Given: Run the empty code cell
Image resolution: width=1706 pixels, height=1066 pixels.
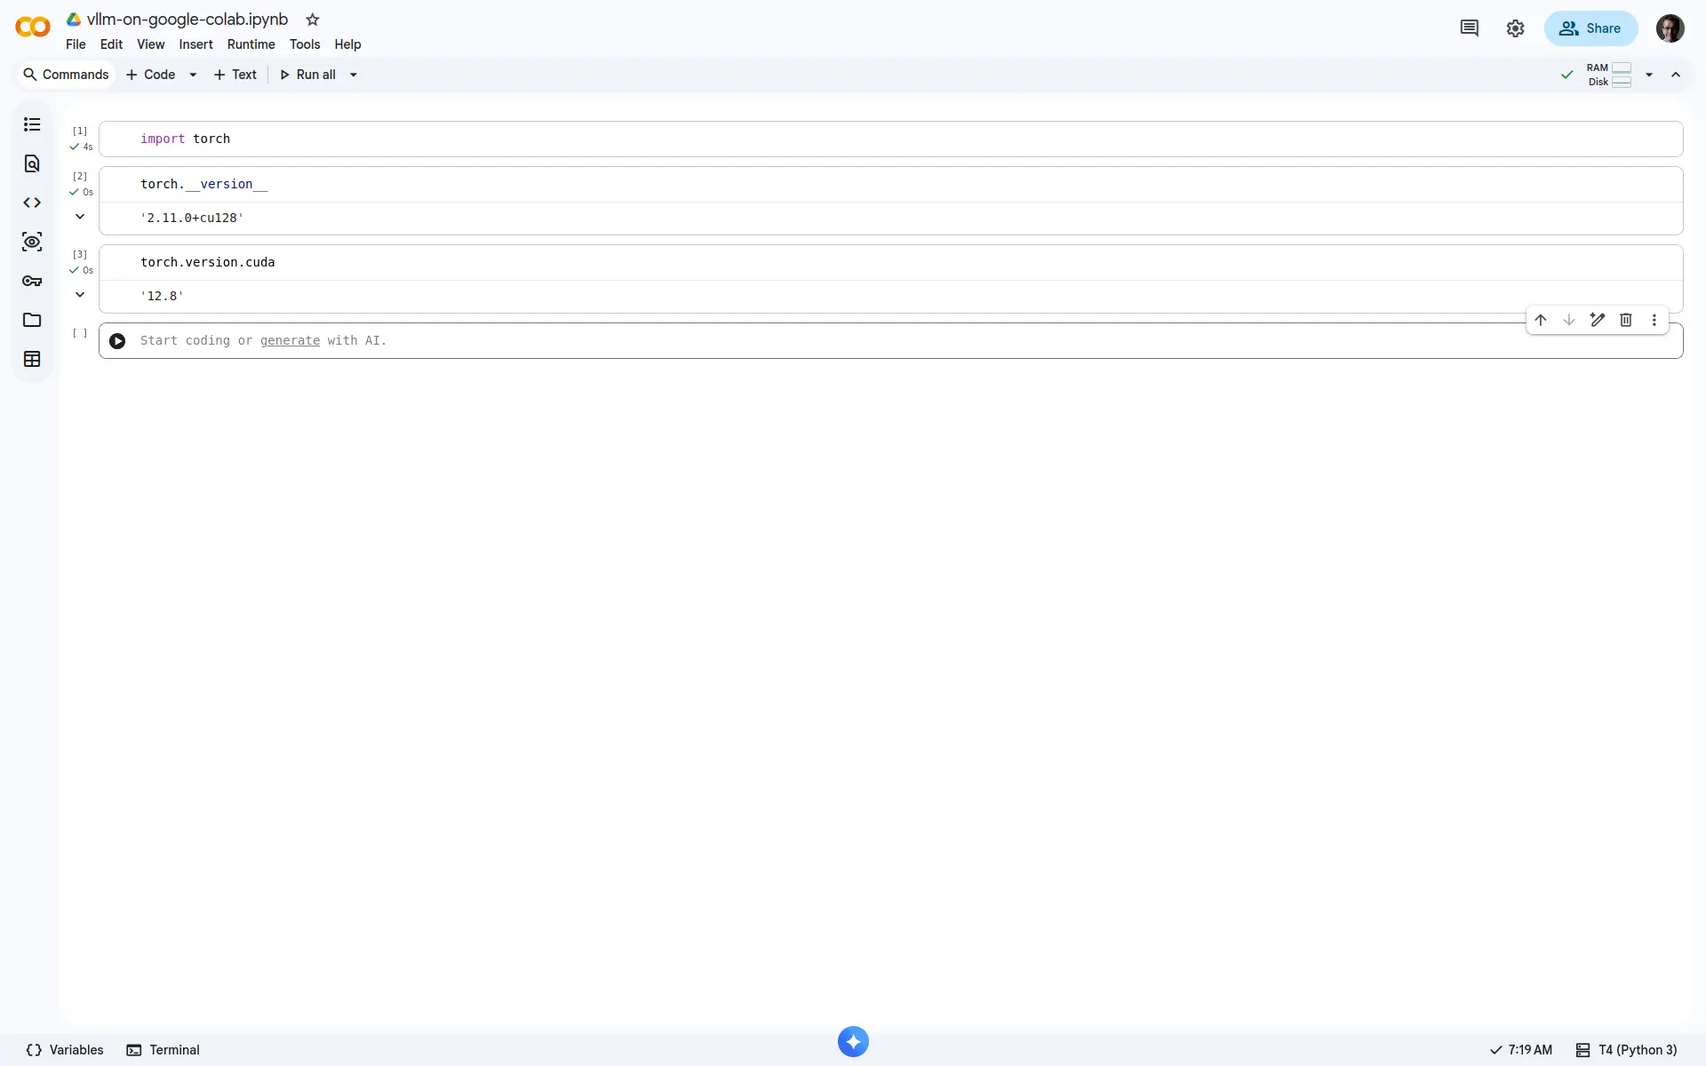Looking at the screenshot, I should [117, 341].
